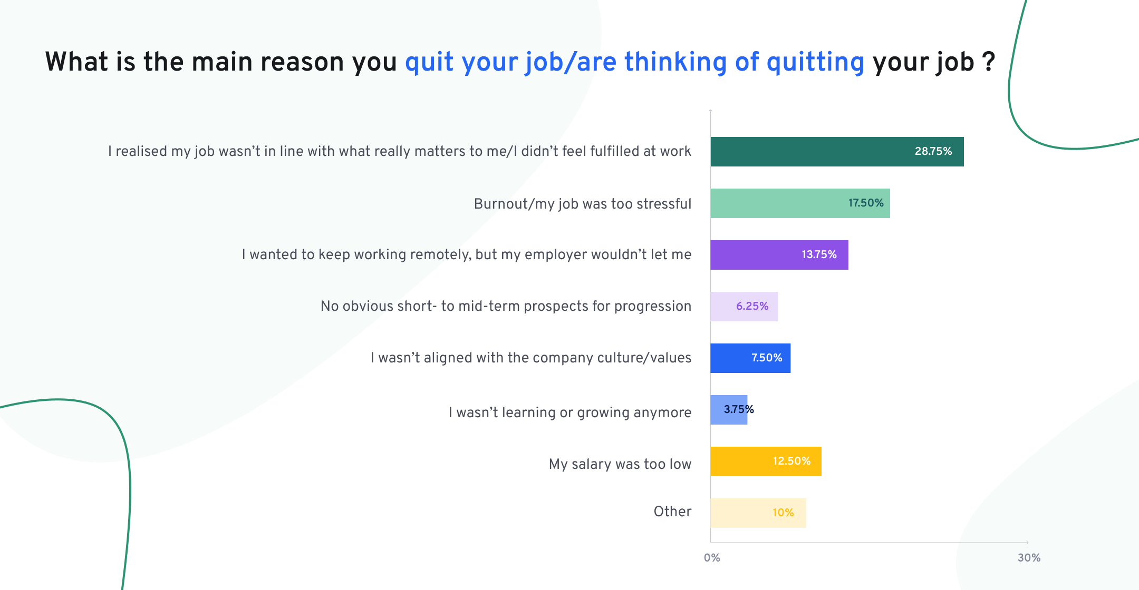Click the purple 13.75% bar

779,255
